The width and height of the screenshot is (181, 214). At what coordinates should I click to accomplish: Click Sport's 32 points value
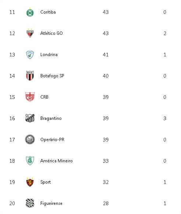(106, 182)
